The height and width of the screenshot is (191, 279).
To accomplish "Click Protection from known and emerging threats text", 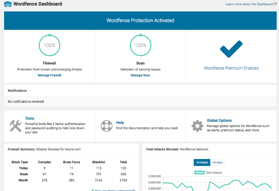I will tap(49, 69).
